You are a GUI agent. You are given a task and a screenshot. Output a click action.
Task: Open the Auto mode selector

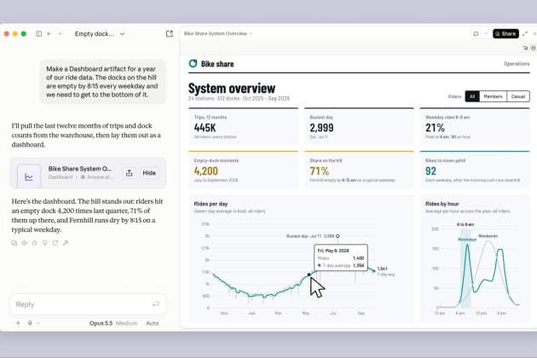[x=152, y=323]
